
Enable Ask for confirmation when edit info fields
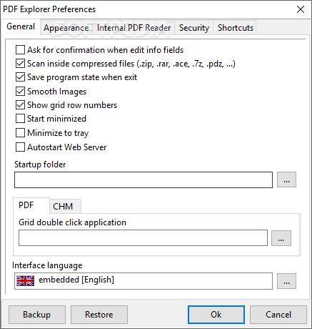coord(20,50)
